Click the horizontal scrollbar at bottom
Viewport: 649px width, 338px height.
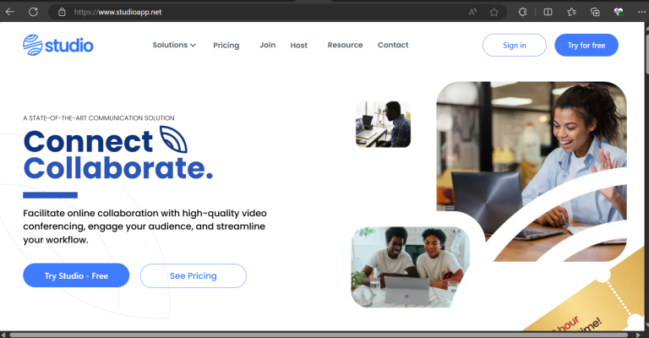pyautogui.click(x=319, y=335)
